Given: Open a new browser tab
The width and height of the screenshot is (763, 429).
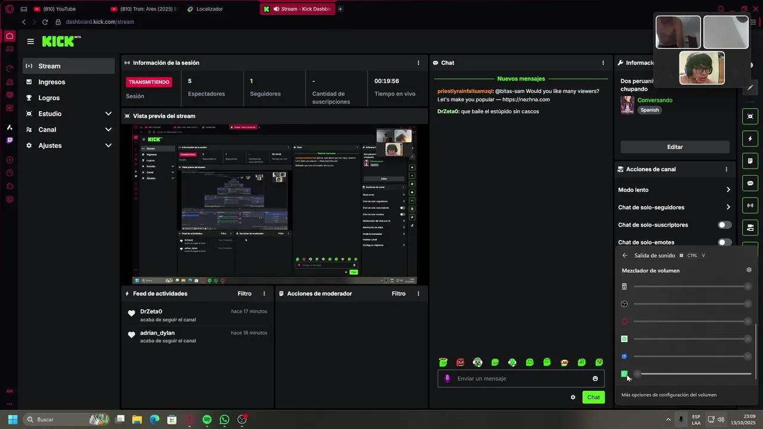Looking at the screenshot, I should [x=340, y=9].
